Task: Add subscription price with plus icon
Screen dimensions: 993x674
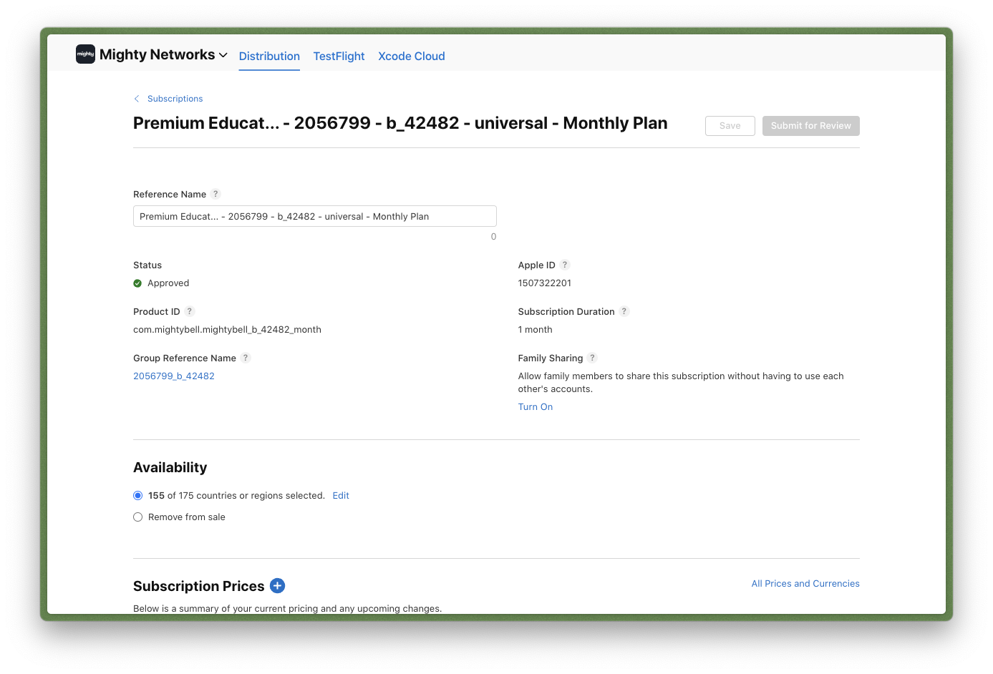Action: pyautogui.click(x=278, y=586)
